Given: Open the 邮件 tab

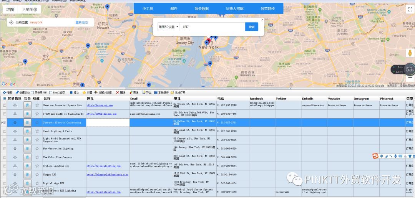Looking at the screenshot, I should coord(174,8).
